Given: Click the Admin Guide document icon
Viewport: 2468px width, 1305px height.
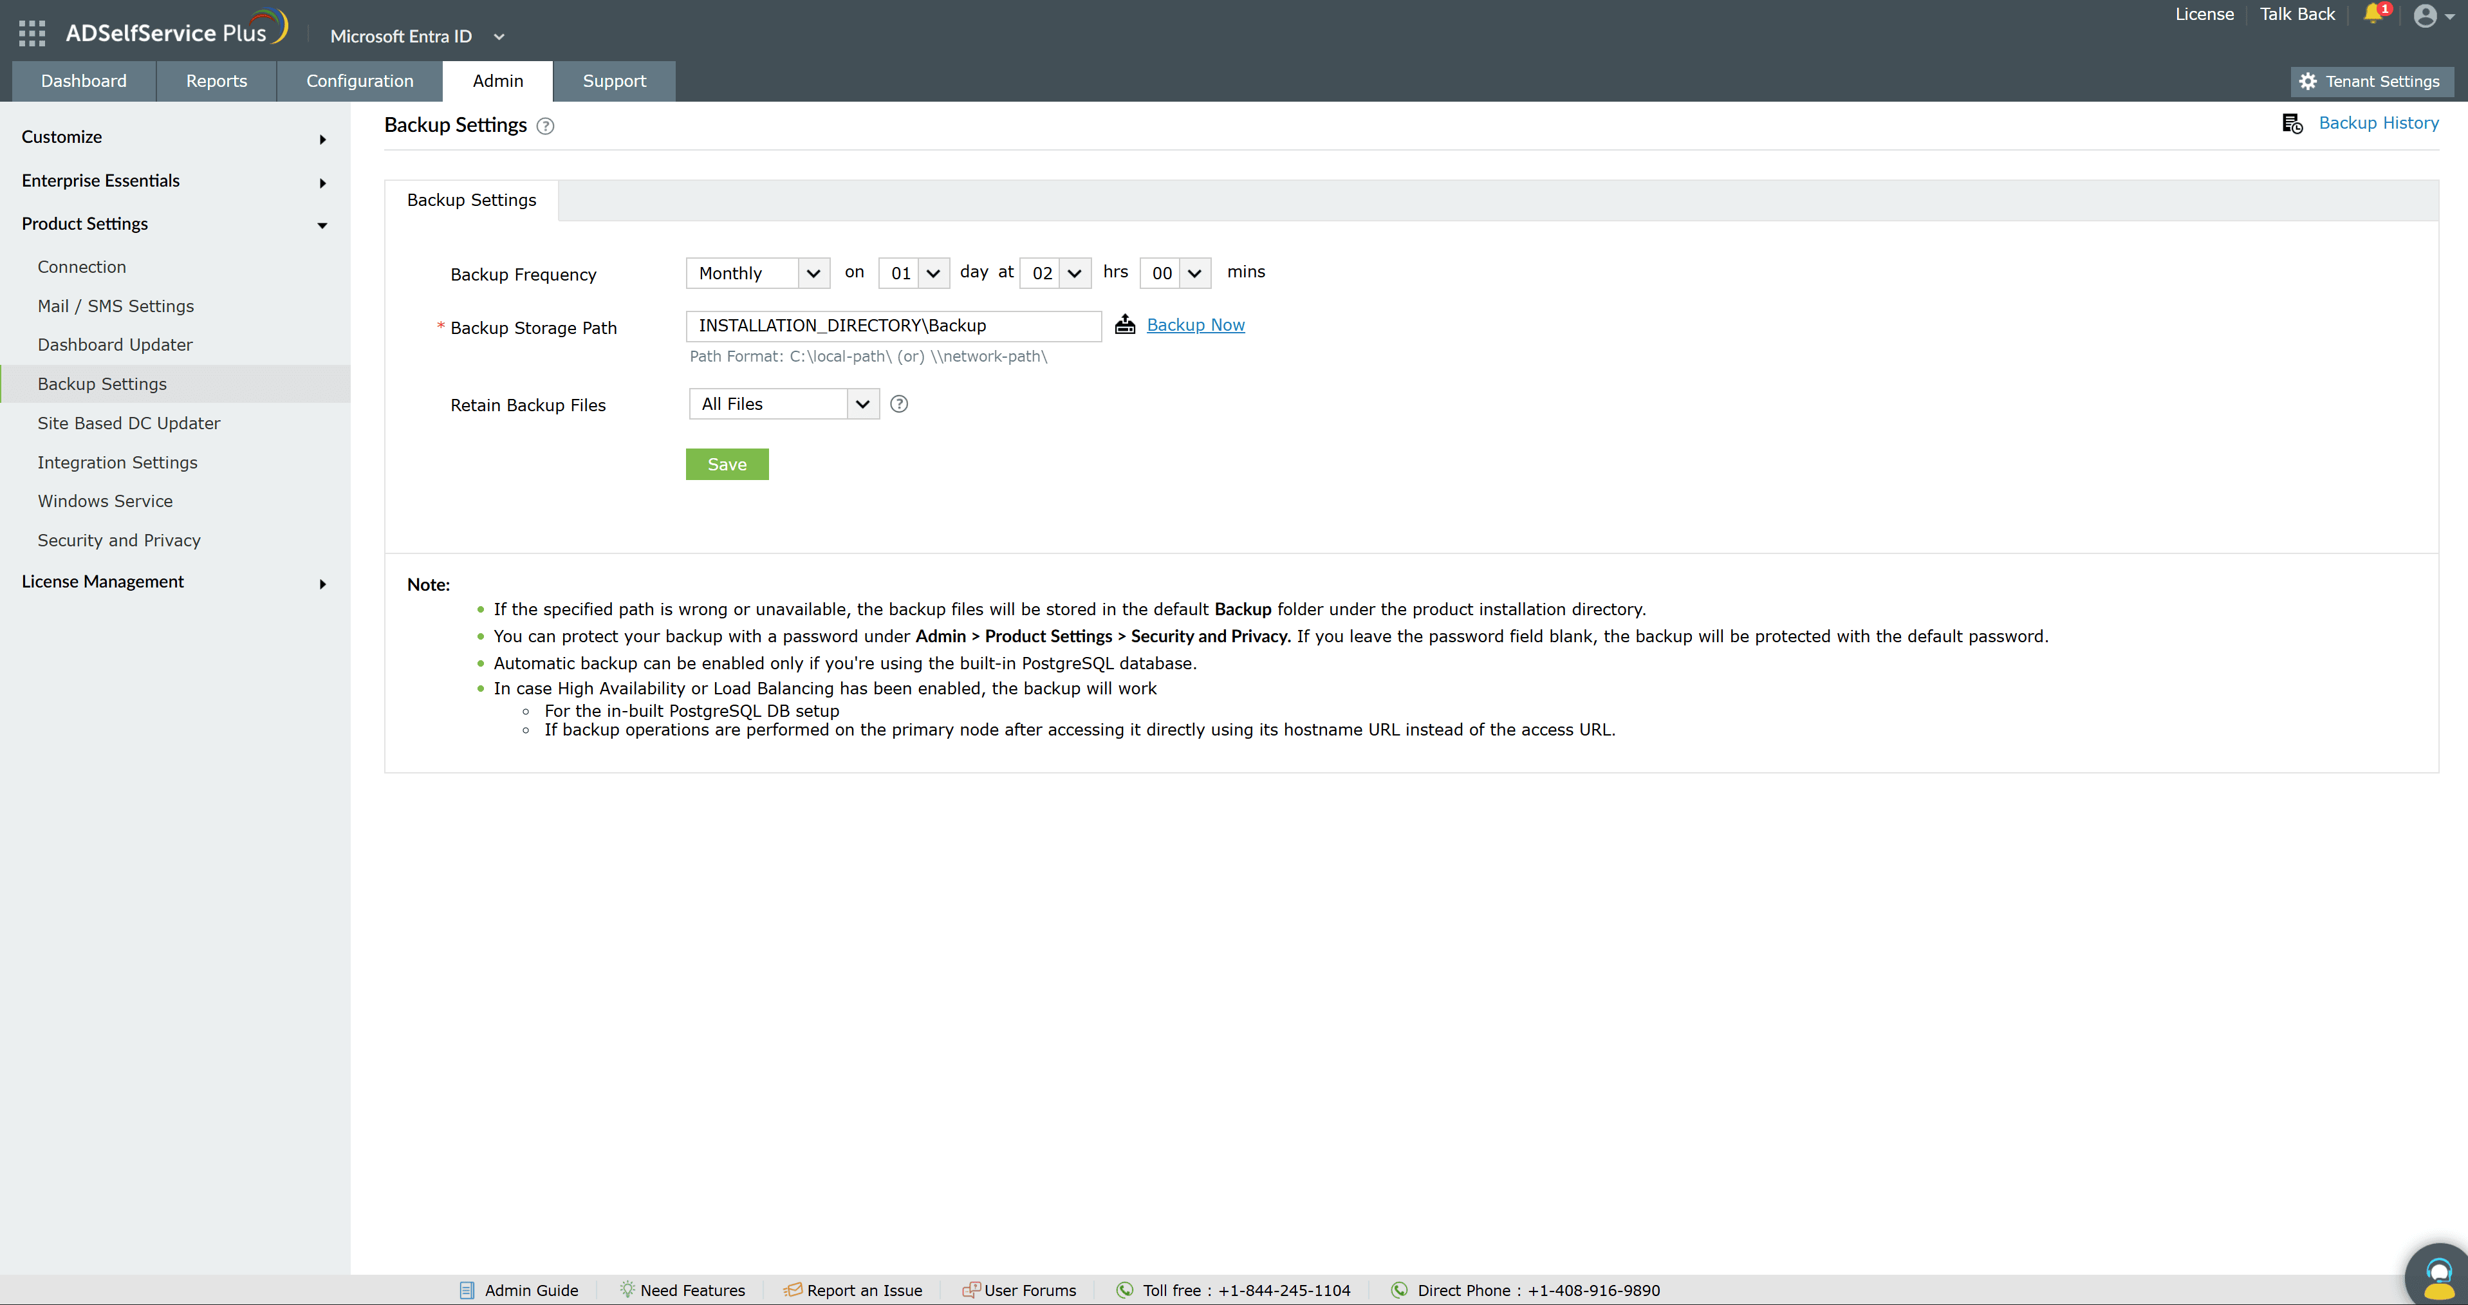Looking at the screenshot, I should coord(467,1290).
